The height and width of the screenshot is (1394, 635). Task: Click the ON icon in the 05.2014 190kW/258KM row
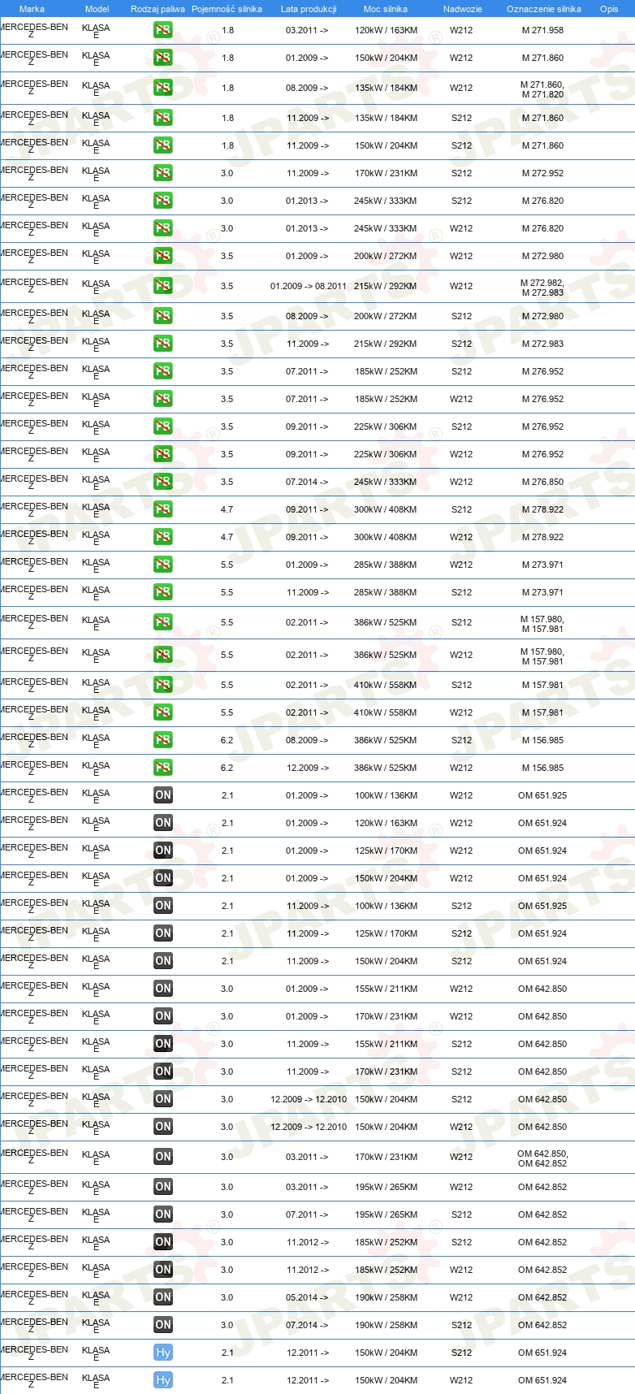(162, 1297)
